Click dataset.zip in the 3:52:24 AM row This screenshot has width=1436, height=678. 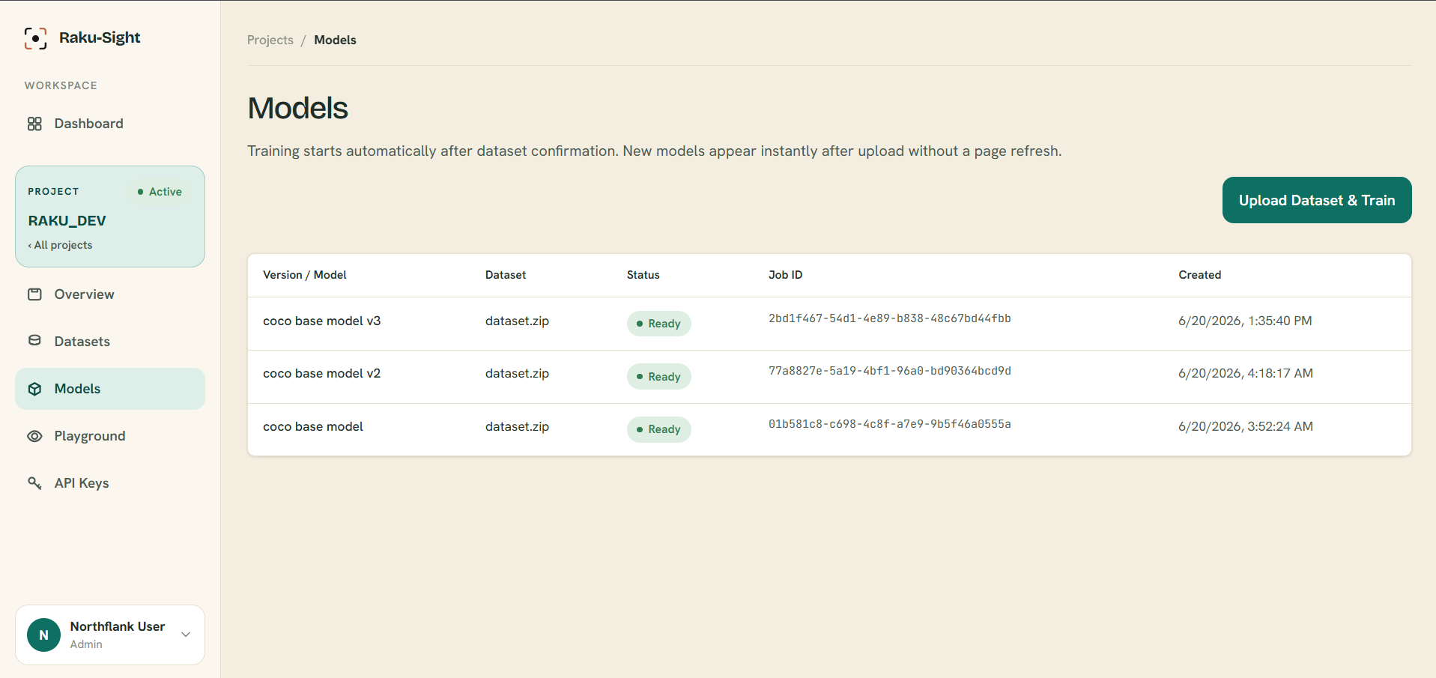click(x=517, y=426)
